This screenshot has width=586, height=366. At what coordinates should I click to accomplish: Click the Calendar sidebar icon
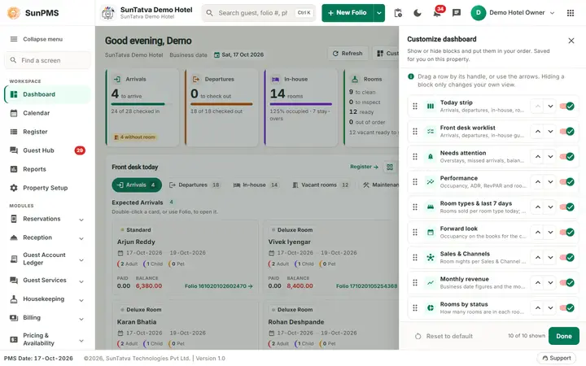[14, 113]
